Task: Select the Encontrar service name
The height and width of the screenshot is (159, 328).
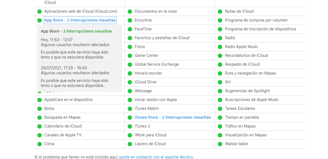Action: (x=143, y=20)
